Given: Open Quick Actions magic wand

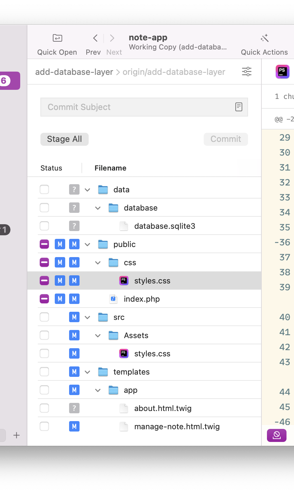Looking at the screenshot, I should 264,38.
